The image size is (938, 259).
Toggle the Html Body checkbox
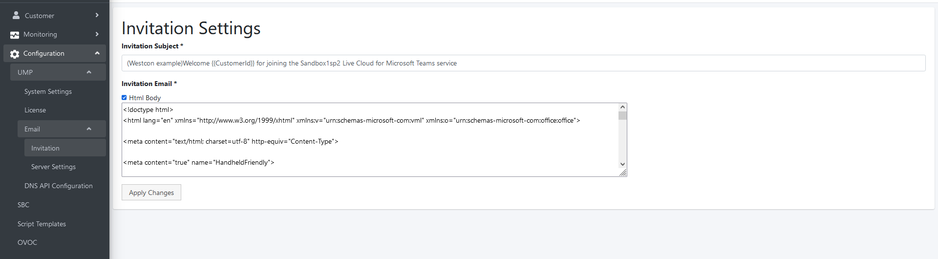[x=124, y=98]
